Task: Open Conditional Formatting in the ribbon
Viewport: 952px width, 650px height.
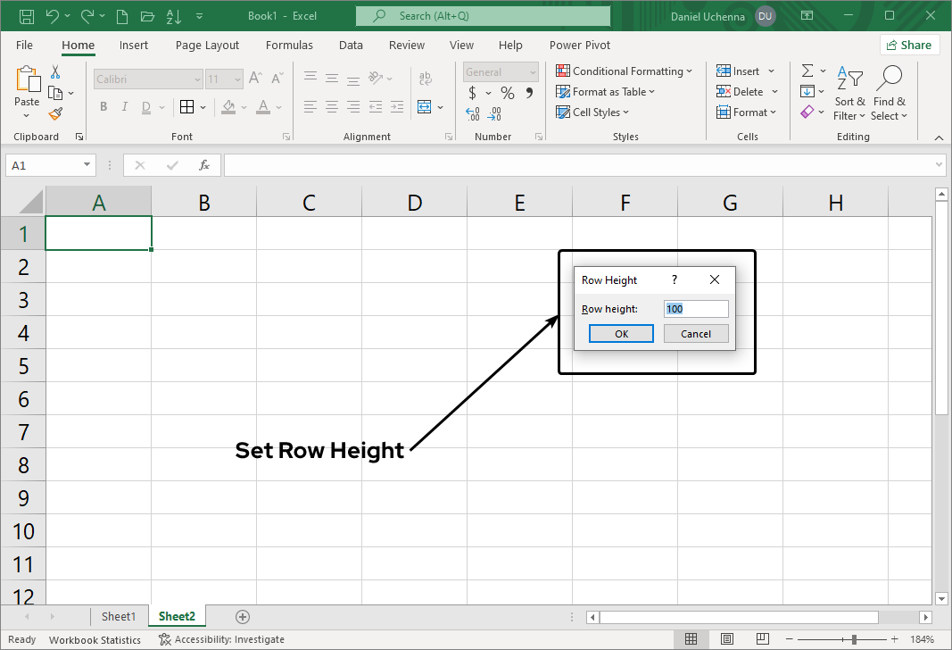Action: [625, 71]
